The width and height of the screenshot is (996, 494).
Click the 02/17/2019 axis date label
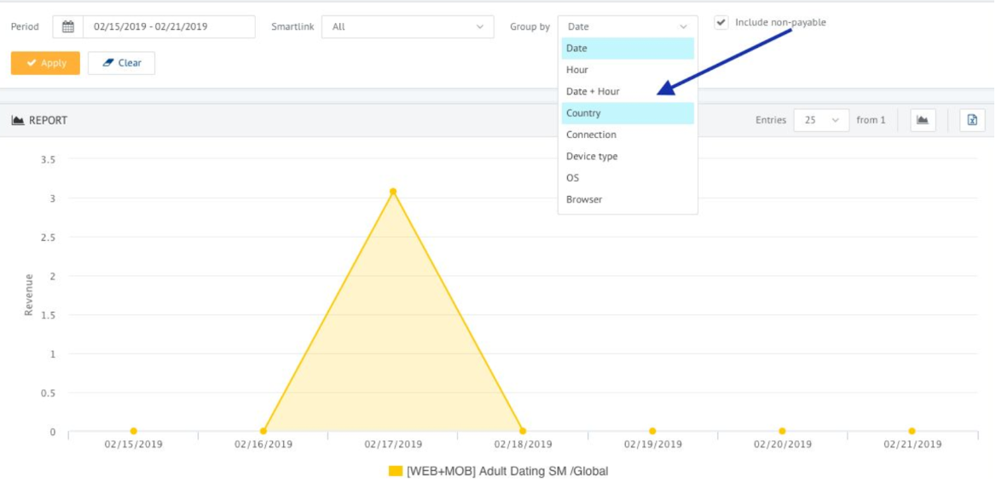(393, 445)
